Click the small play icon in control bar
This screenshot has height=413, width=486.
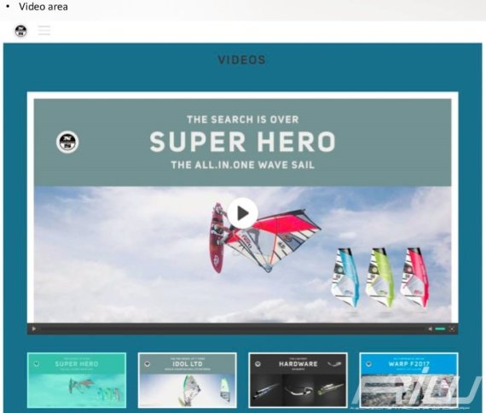[34, 329]
